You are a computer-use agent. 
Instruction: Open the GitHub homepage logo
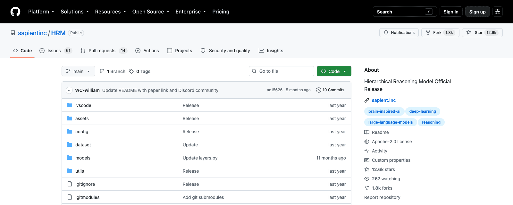(15, 12)
